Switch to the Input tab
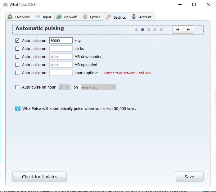The image size is (216, 192). pos(44,17)
